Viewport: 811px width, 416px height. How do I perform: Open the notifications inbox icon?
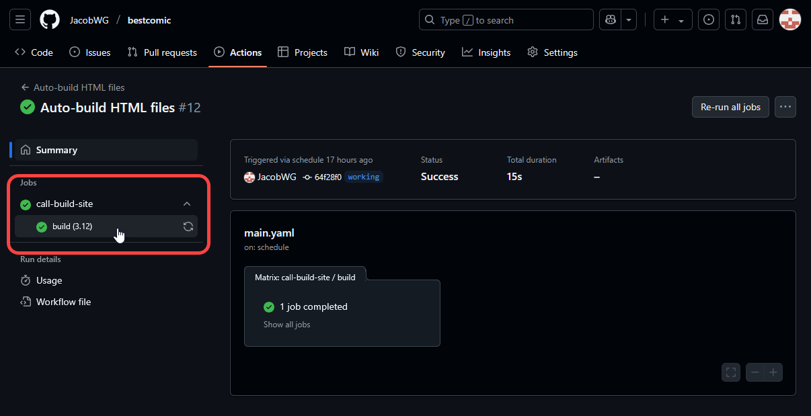(x=763, y=20)
